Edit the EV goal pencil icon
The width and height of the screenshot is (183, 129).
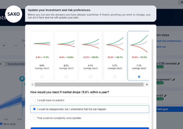pos(165,96)
